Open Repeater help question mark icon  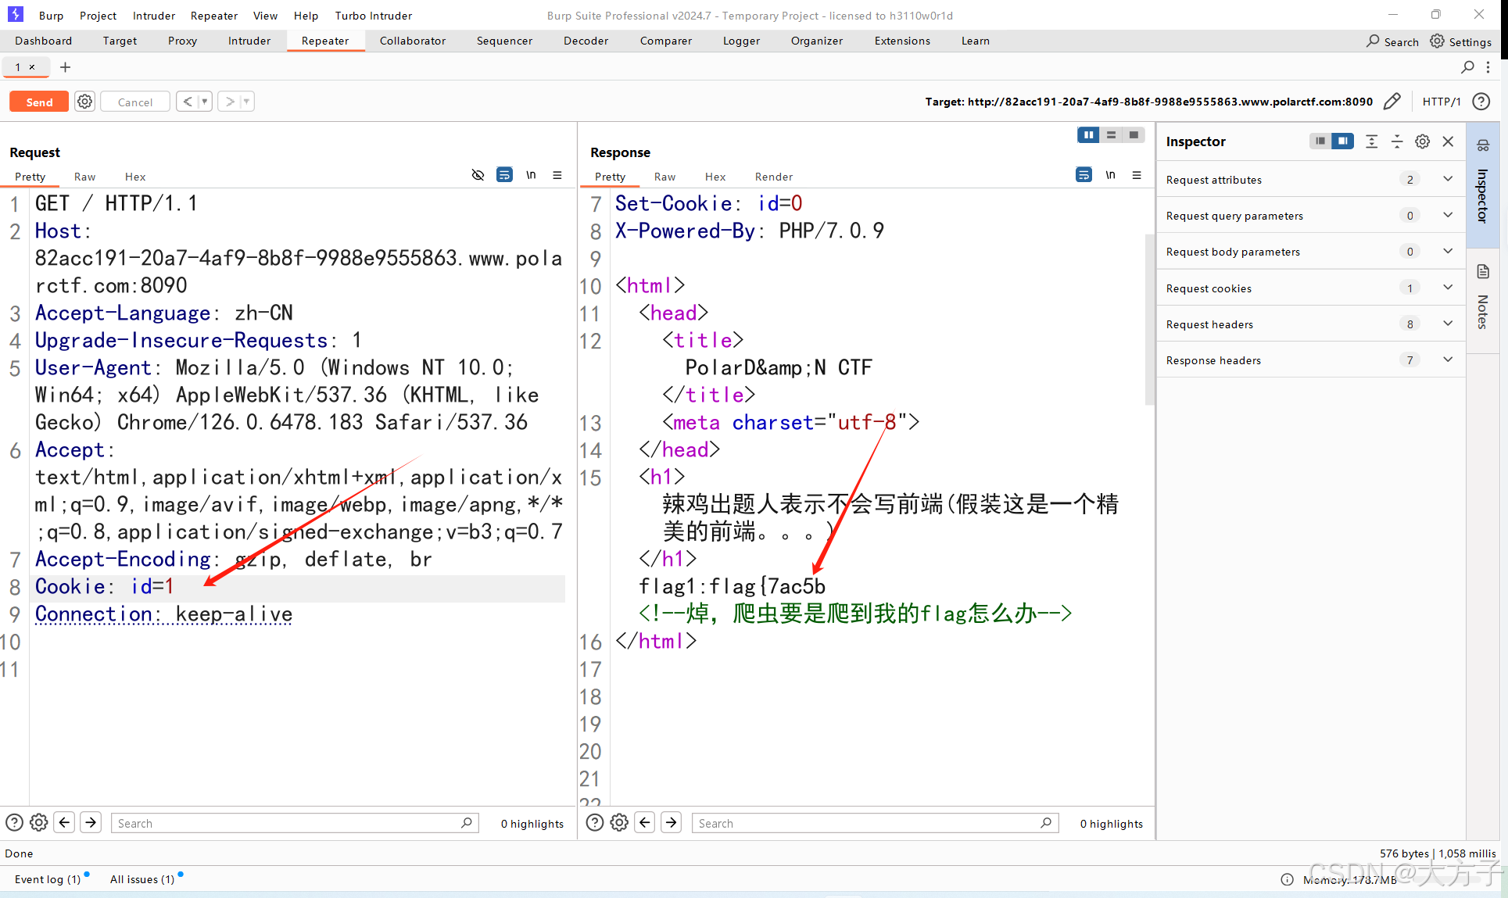(x=1481, y=102)
